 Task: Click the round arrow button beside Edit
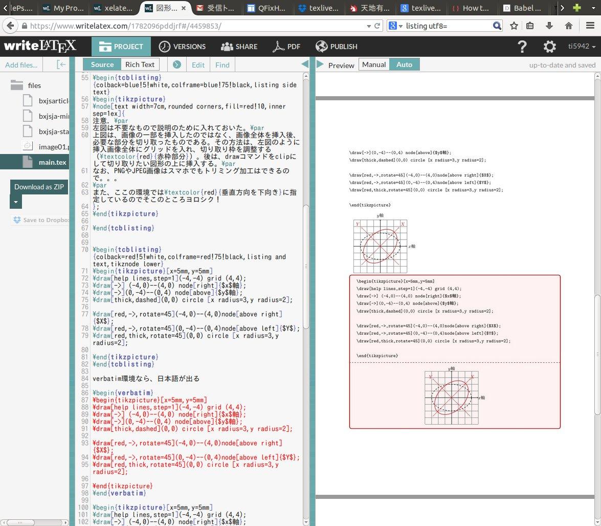tap(176, 64)
